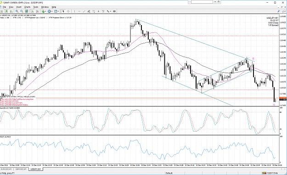
Task: Click the floating toolbar text field
Action: pos(202,2)
